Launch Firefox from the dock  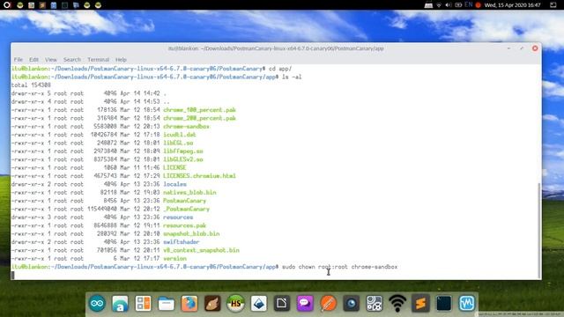[189, 303]
